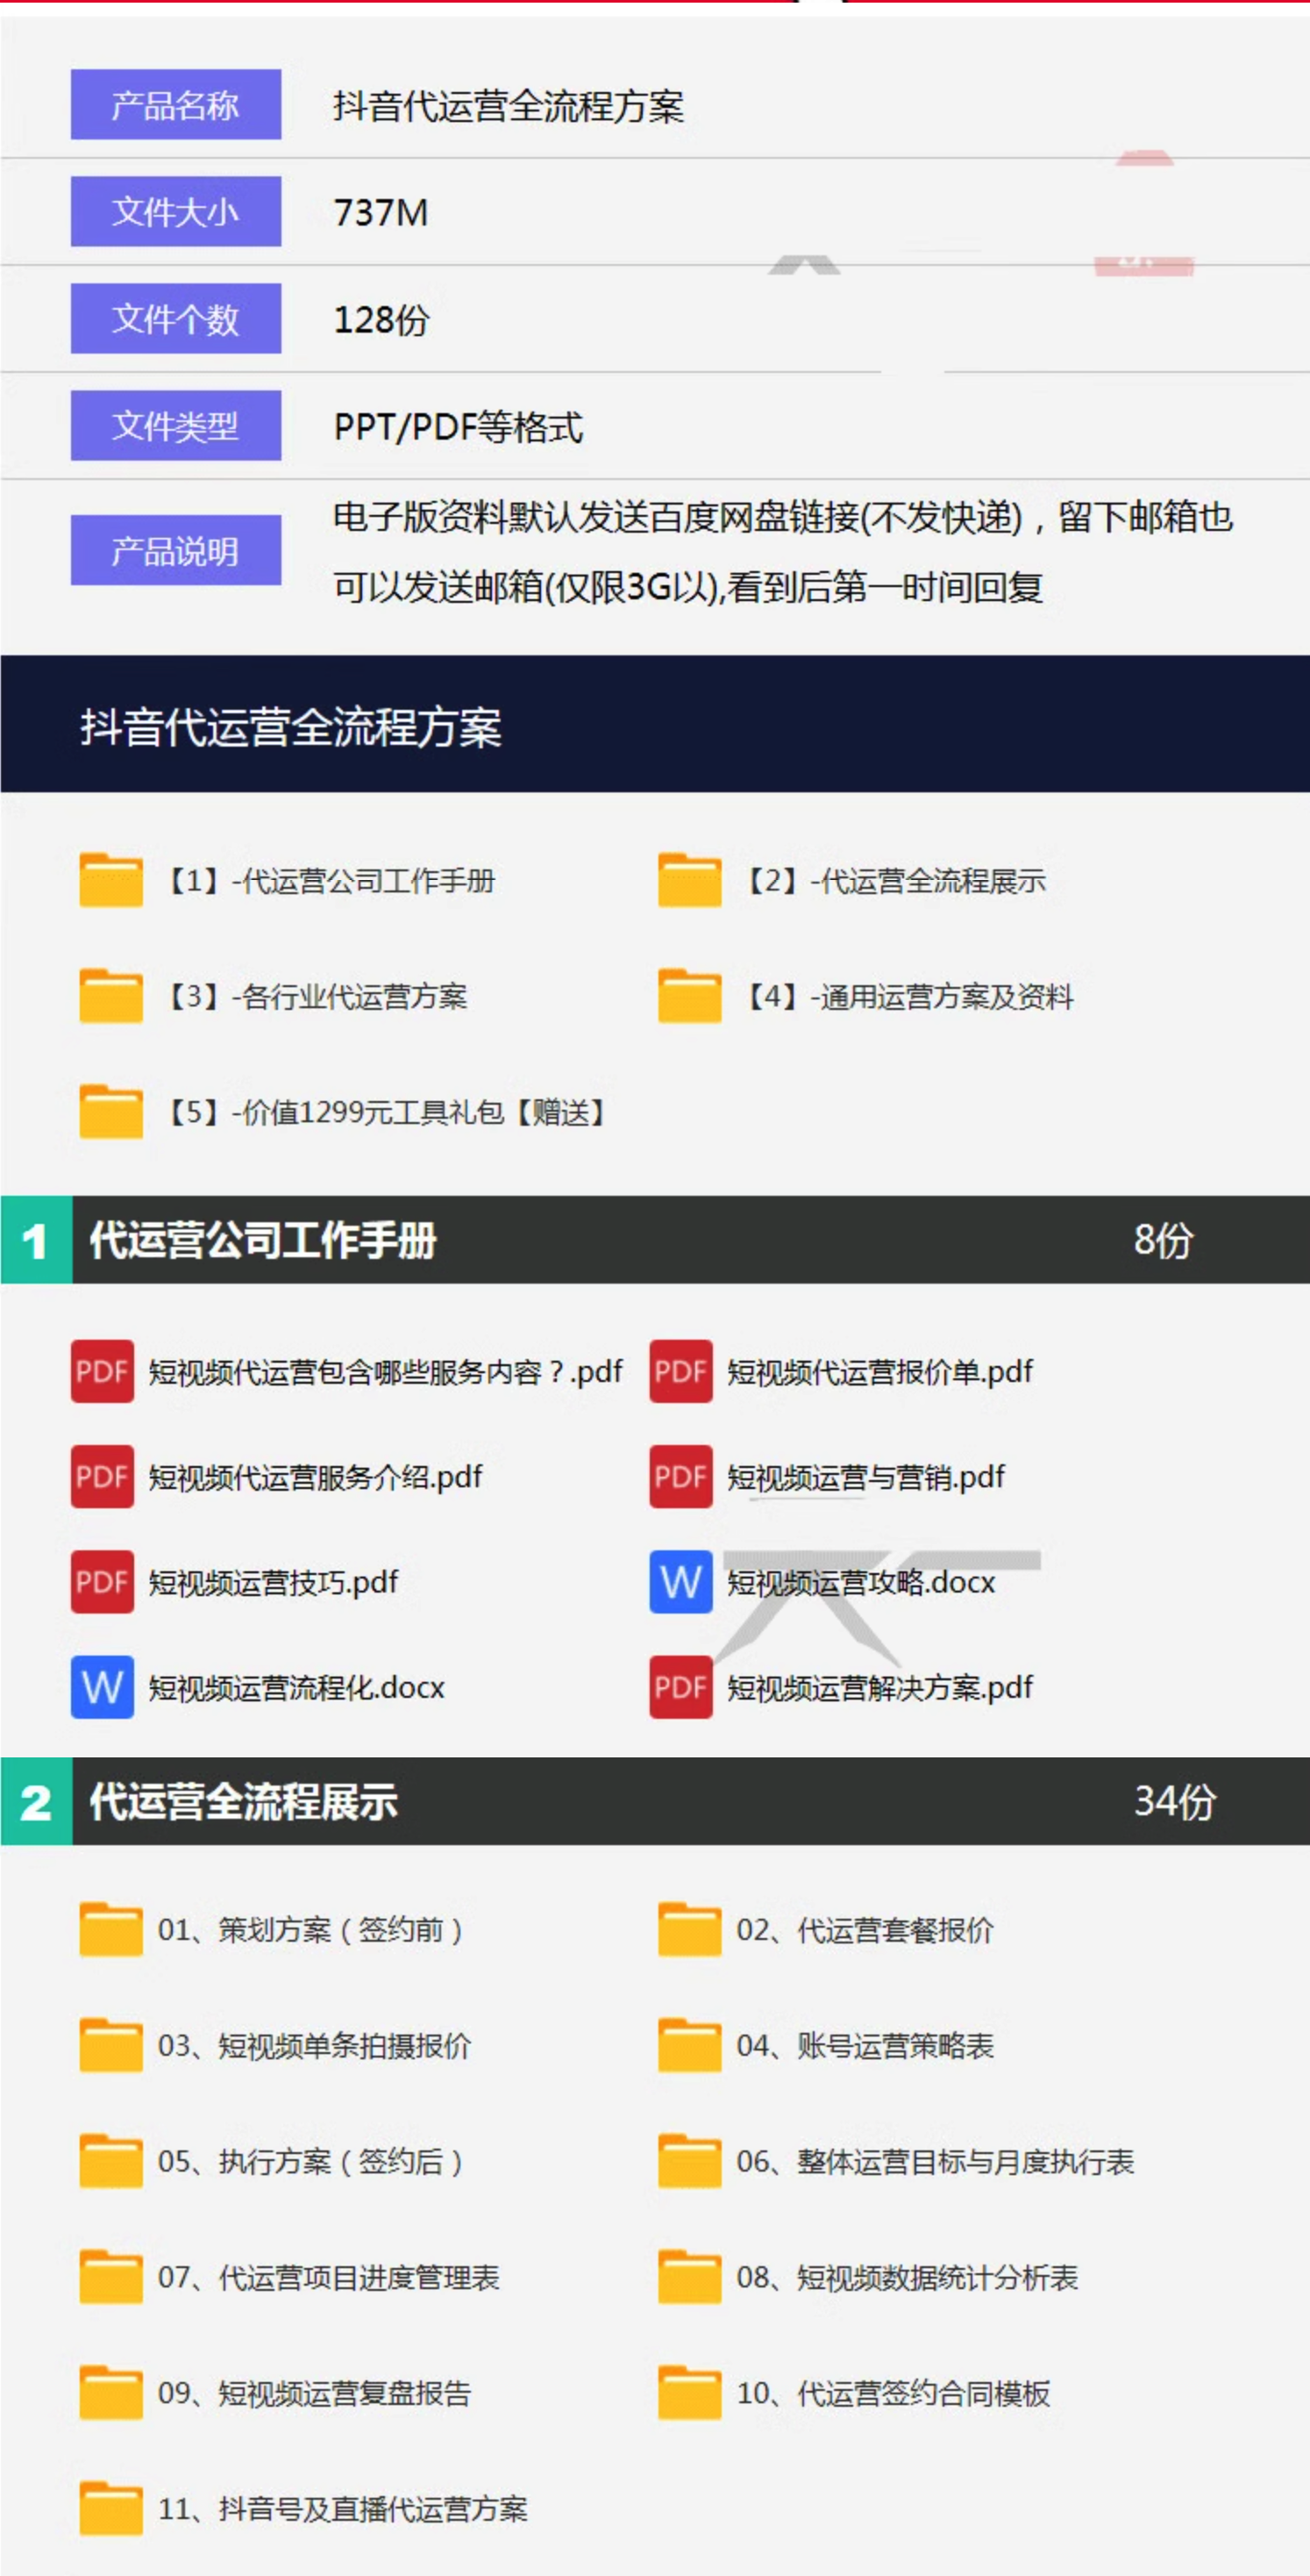The width and height of the screenshot is (1310, 2576).
Task: Click the 代运营公司工作手册 section header title
Action: pos(264,1240)
